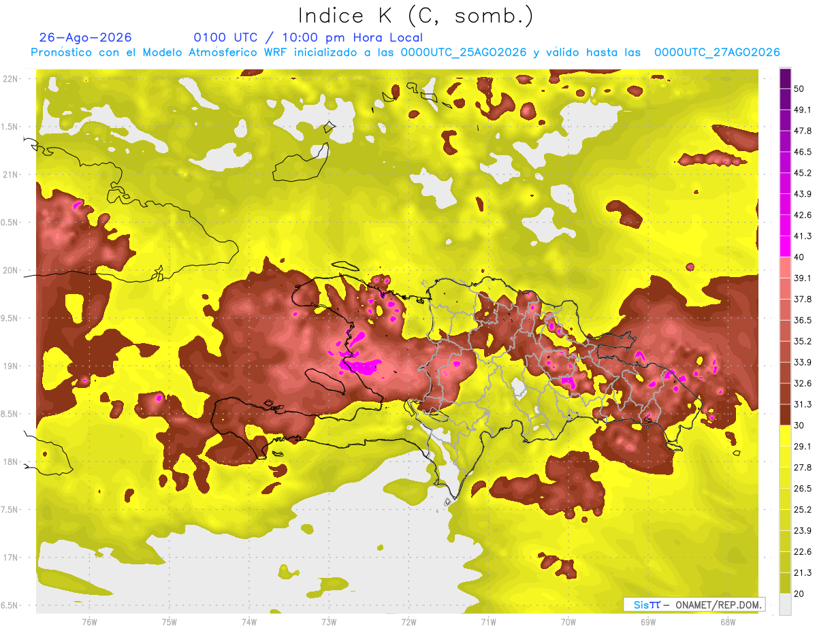
Task: Click the valid-until time '0000UTC_27AGO2026'
Action: pos(717,52)
